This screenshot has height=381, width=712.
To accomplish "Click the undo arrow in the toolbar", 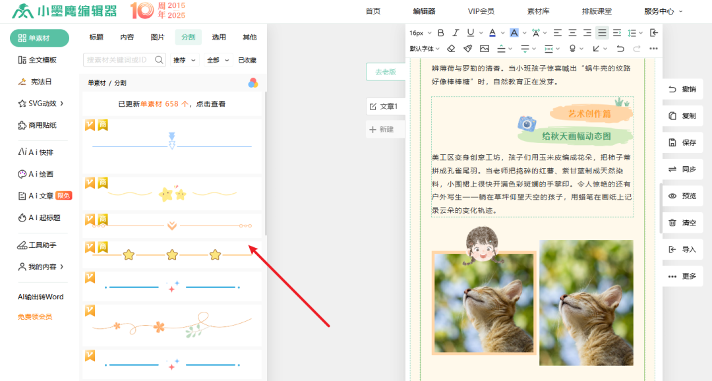I will [x=620, y=48].
